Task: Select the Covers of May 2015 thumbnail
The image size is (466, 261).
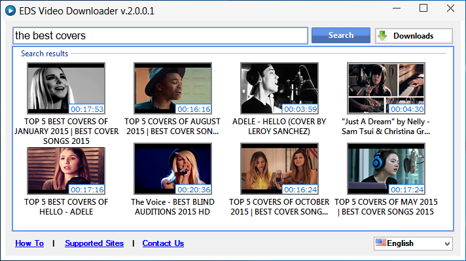Action: tap(386, 169)
